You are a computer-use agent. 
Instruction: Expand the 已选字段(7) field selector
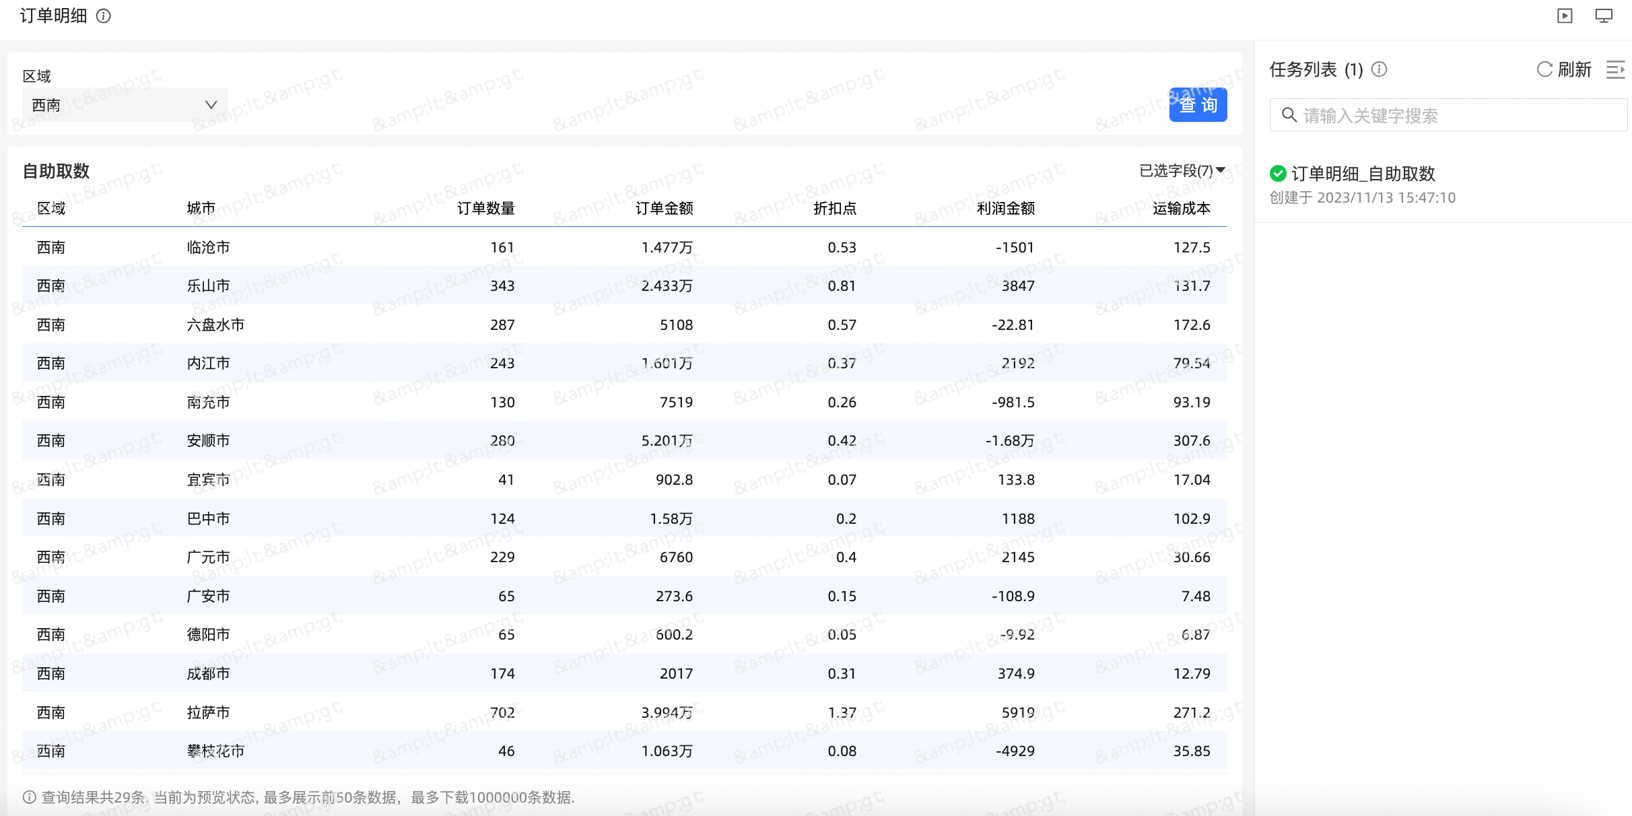point(1182,171)
